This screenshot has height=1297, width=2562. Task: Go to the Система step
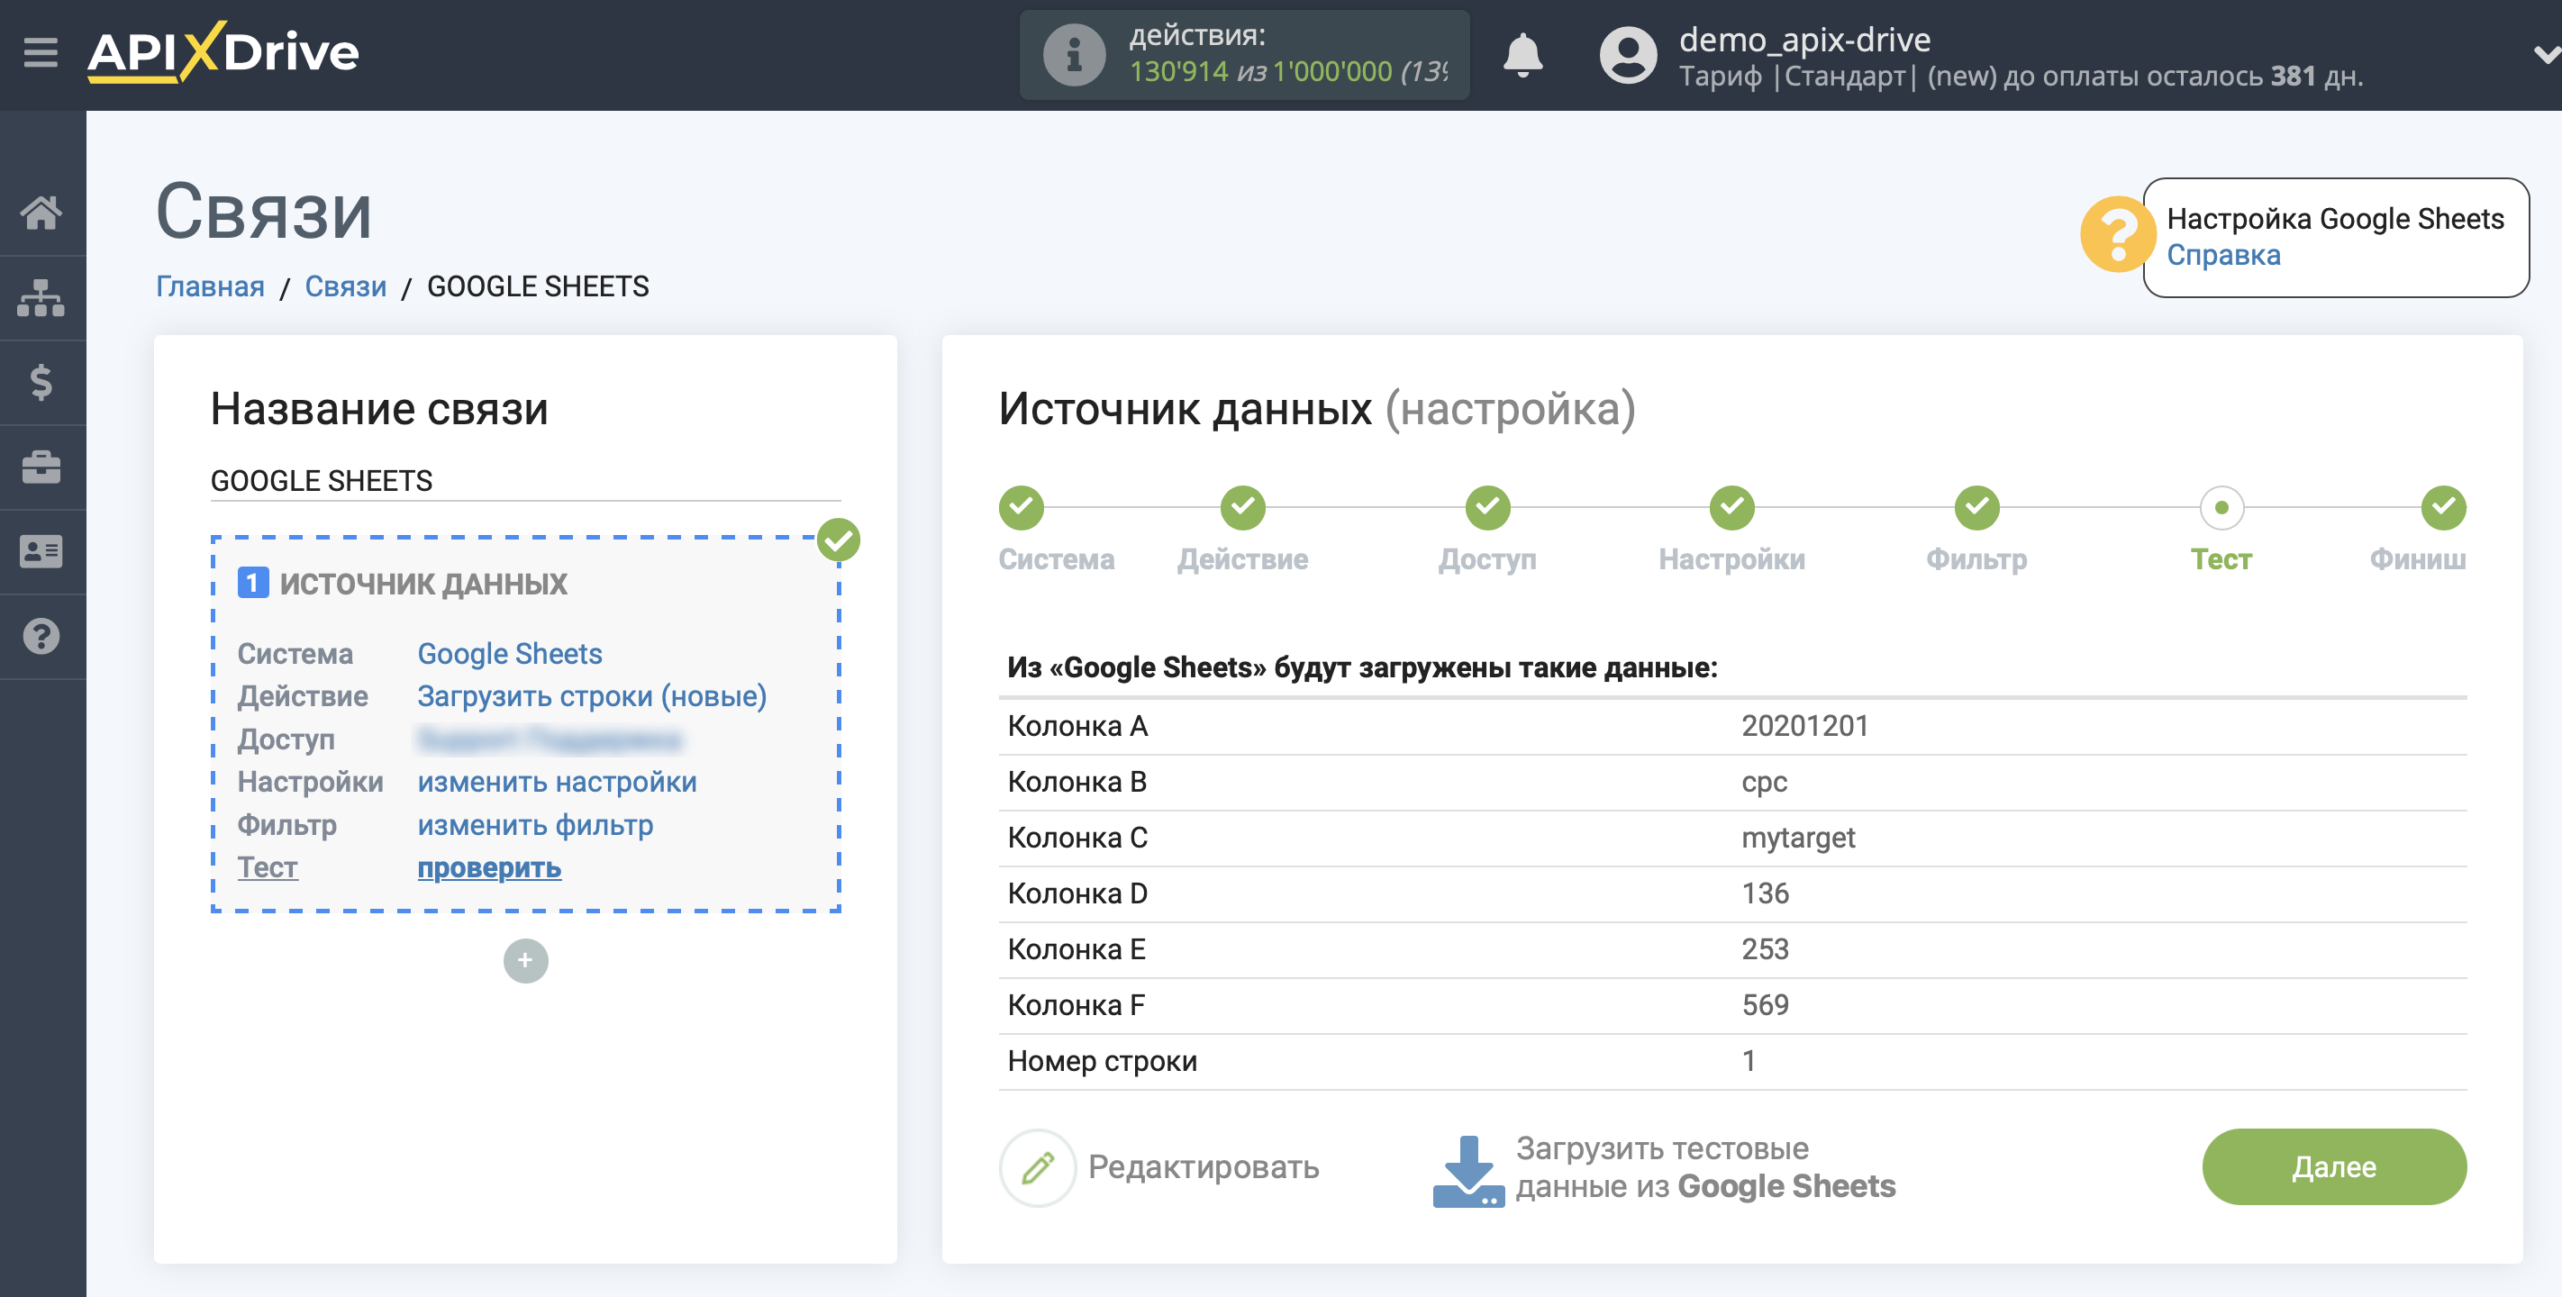tap(1022, 508)
